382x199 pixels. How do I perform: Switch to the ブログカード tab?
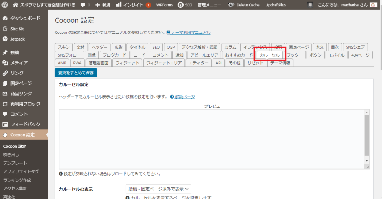pos(115,55)
